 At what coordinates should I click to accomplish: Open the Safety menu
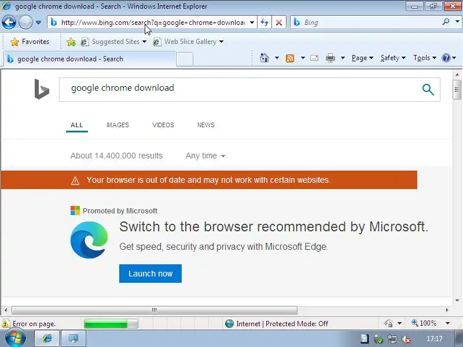393,58
